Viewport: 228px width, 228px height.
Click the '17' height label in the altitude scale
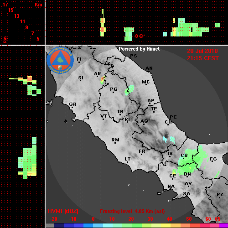click(x=5, y=5)
